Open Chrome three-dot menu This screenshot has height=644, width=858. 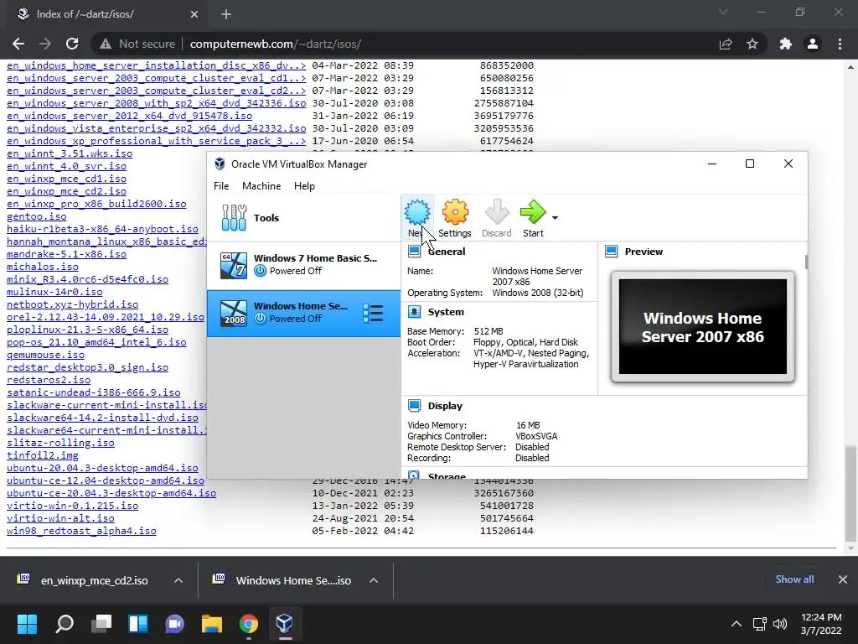pyautogui.click(x=840, y=44)
